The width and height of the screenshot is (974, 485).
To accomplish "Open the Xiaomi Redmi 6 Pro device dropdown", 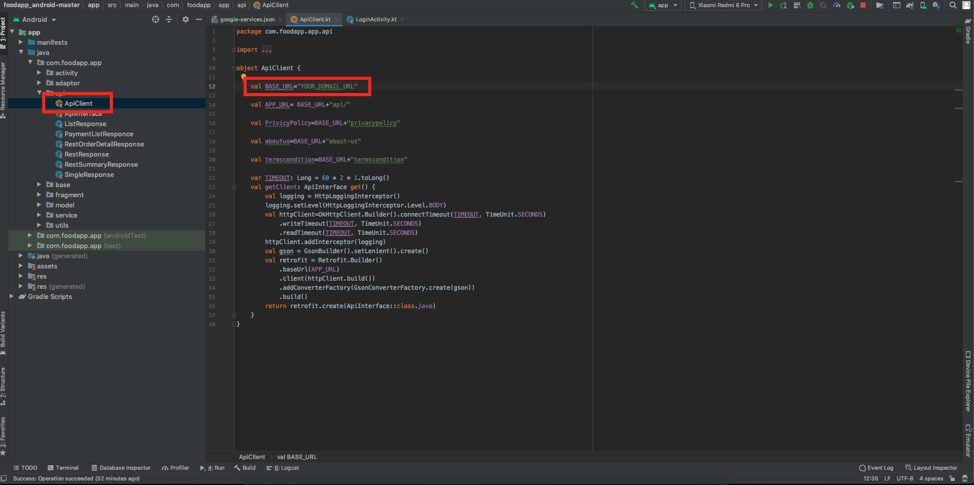I will pyautogui.click(x=724, y=6).
